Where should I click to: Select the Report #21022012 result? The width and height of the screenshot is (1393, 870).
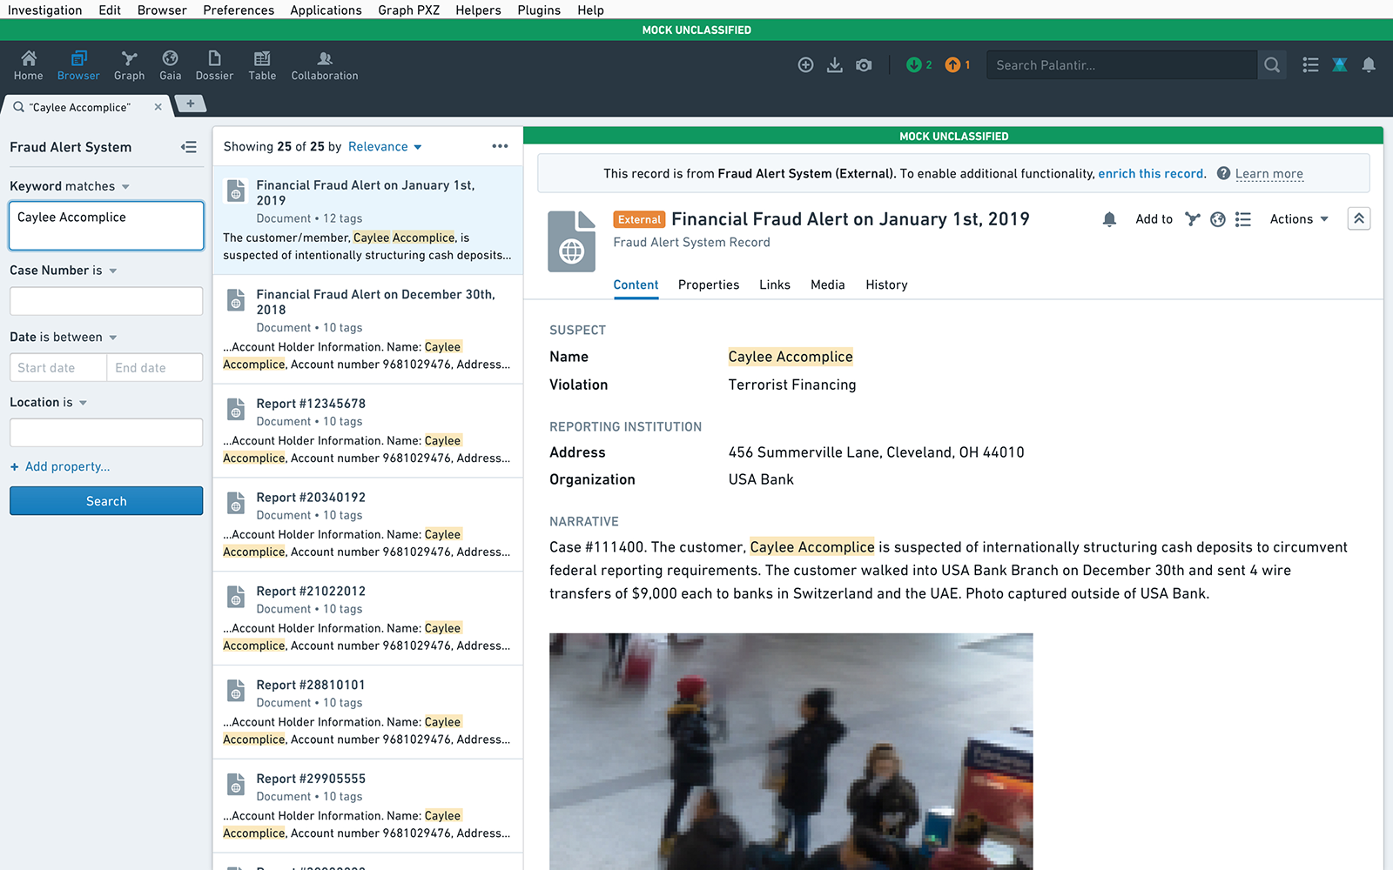367,619
